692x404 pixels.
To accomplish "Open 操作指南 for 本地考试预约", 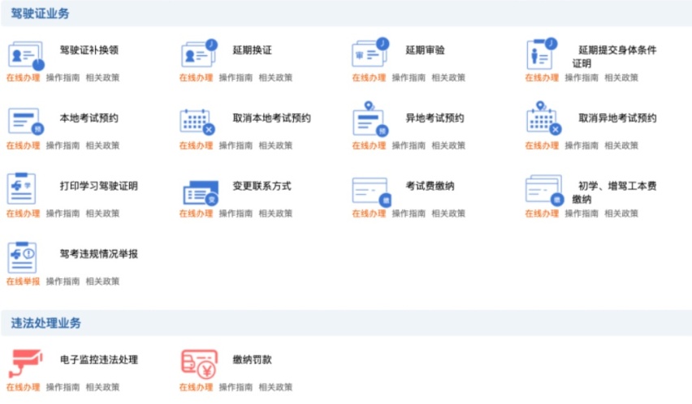I will pos(63,145).
